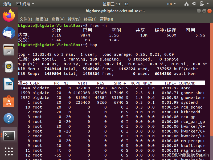This screenshot has height=160, width=213.
Task: Click the terminal title bar bigdate@bigdate-VirtualBox
Action: click(115, 11)
